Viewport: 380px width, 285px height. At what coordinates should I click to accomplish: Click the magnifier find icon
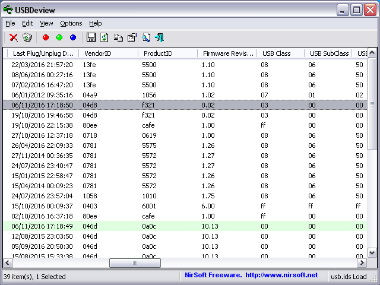coord(145,37)
